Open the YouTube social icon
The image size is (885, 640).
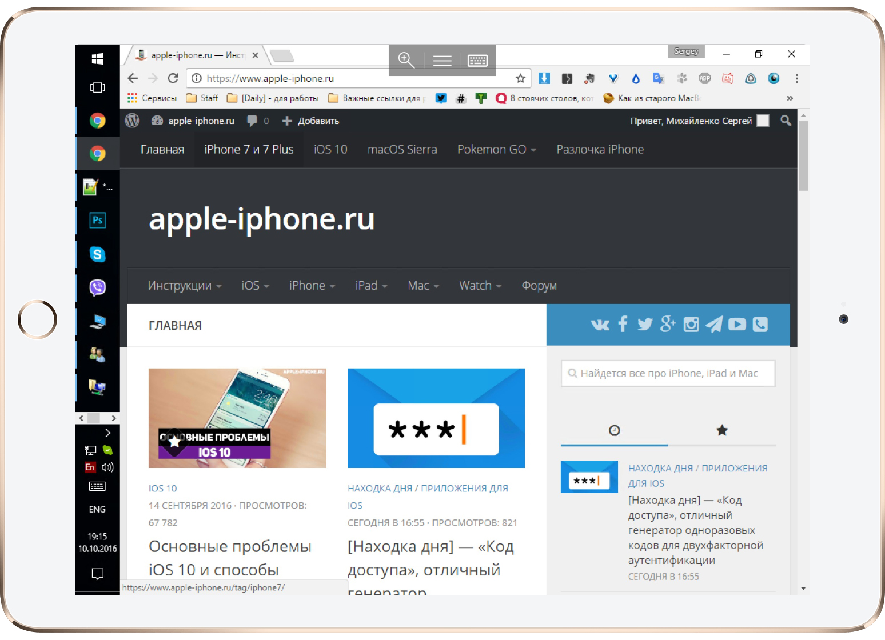(737, 325)
